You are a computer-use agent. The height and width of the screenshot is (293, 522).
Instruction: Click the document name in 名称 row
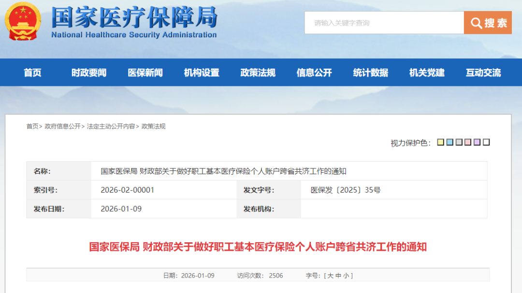pos(223,171)
